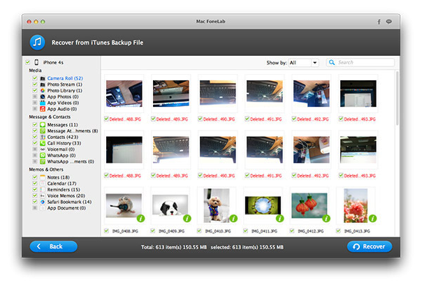Screen dimensions: 422x287
Task: Click the Recover button
Action: coord(370,246)
